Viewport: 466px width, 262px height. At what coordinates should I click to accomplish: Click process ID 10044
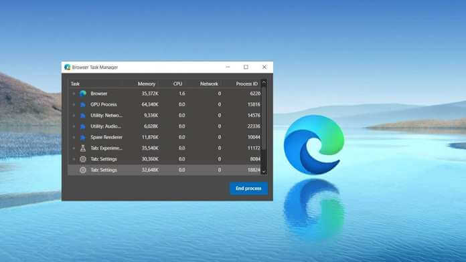click(254, 138)
